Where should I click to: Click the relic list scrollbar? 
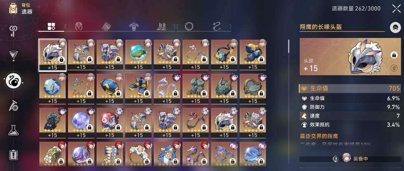tap(289, 46)
